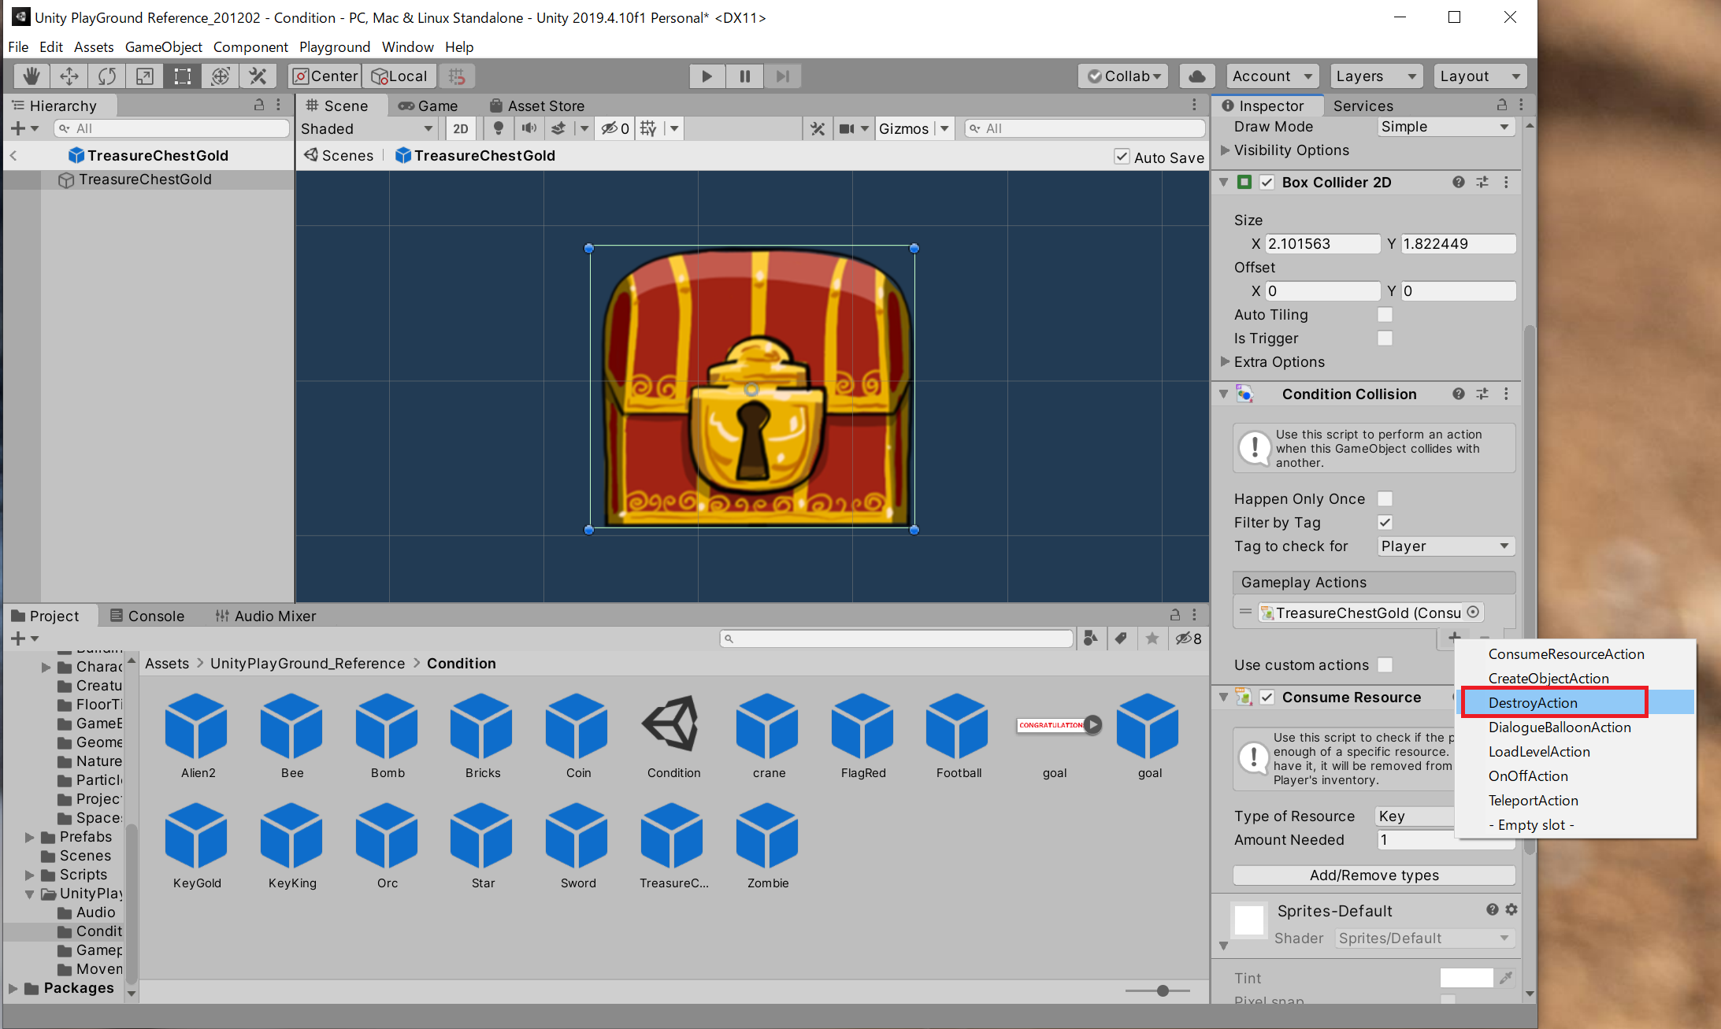The image size is (1721, 1029).
Task: Switch to the Console tab
Action: click(x=147, y=616)
